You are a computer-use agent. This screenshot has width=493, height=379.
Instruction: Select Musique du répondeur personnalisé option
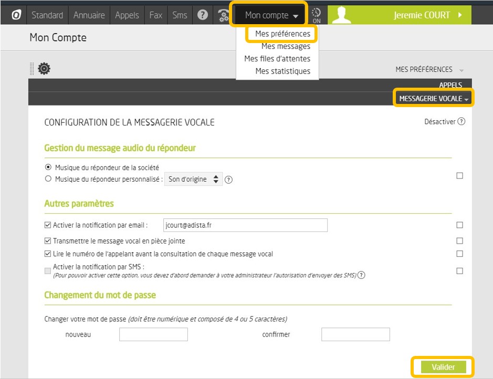click(49, 179)
